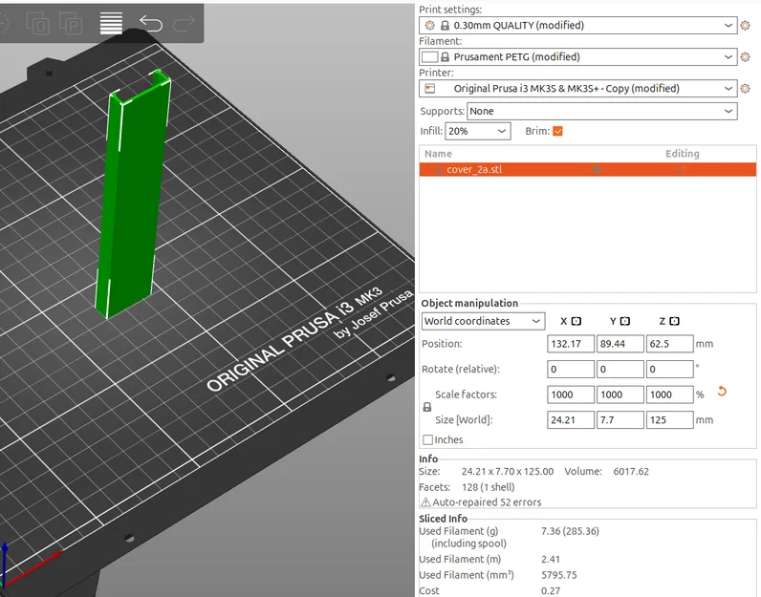Open variable layer height editing tool
This screenshot has width=761, height=597.
click(x=111, y=23)
